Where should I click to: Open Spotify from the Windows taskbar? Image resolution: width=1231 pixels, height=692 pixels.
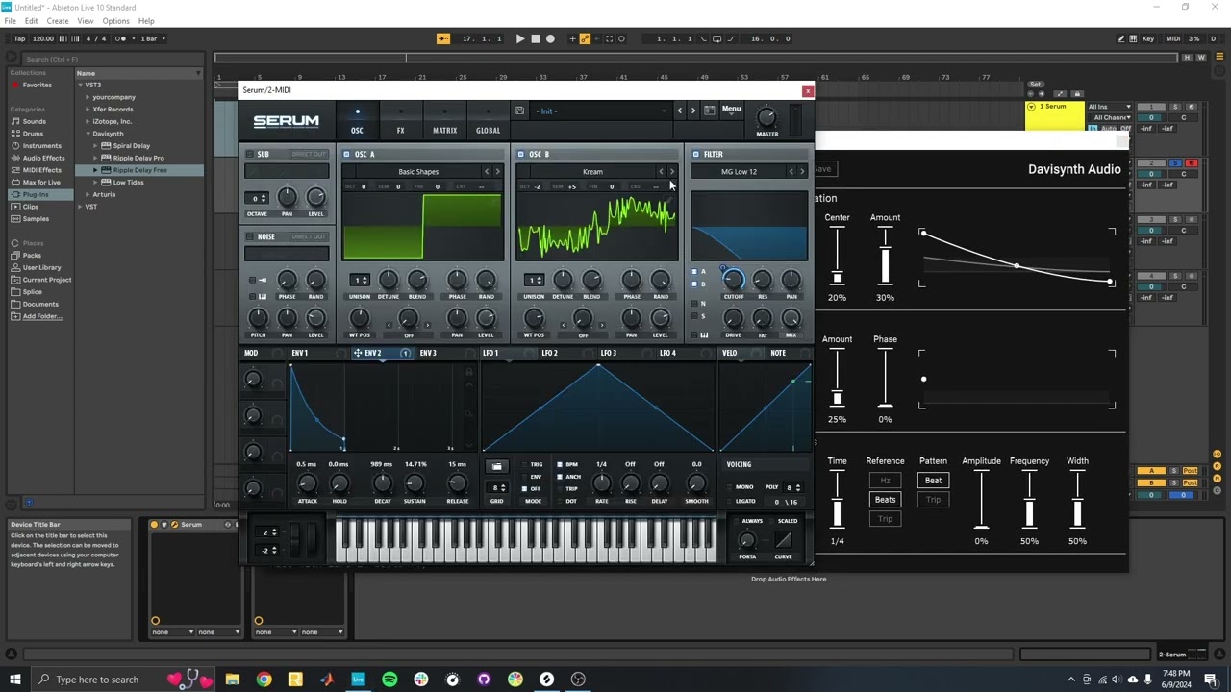(x=389, y=680)
